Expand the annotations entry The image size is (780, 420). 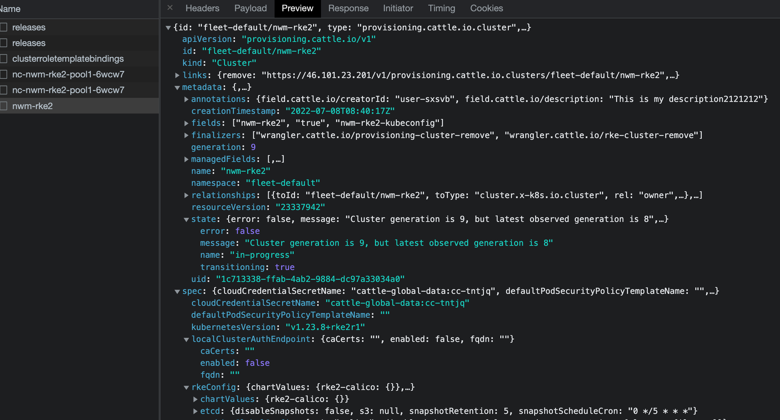pos(186,99)
